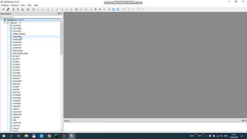
Task: Open the Windows Start menu
Action: click(x=3, y=136)
